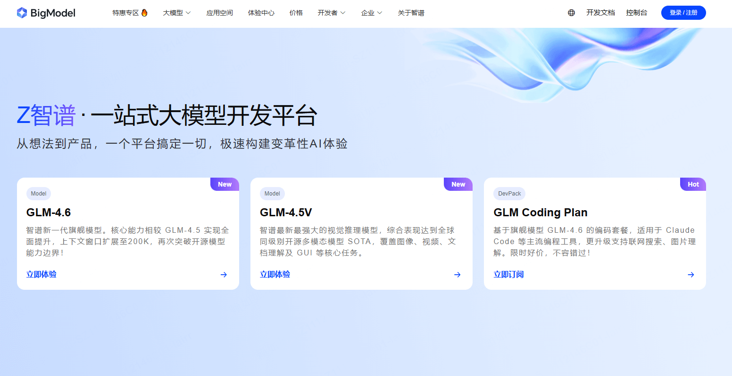
Task: Open the 开发文档 link
Action: (600, 13)
